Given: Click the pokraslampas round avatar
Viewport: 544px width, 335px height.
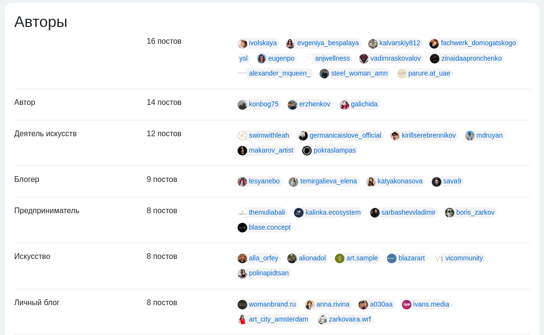Looking at the screenshot, I should (307, 151).
